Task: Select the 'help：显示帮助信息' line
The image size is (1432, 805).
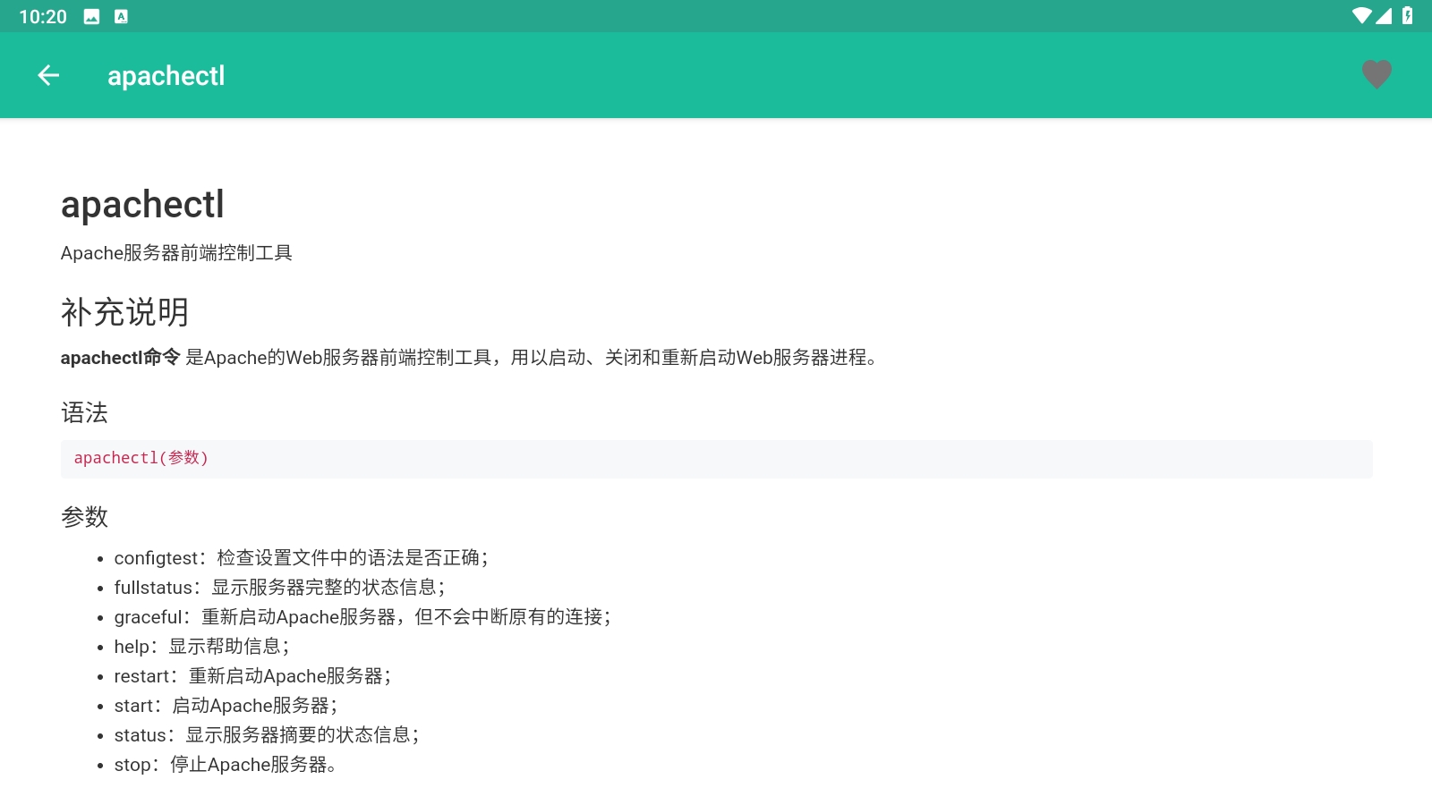Action: [201, 647]
